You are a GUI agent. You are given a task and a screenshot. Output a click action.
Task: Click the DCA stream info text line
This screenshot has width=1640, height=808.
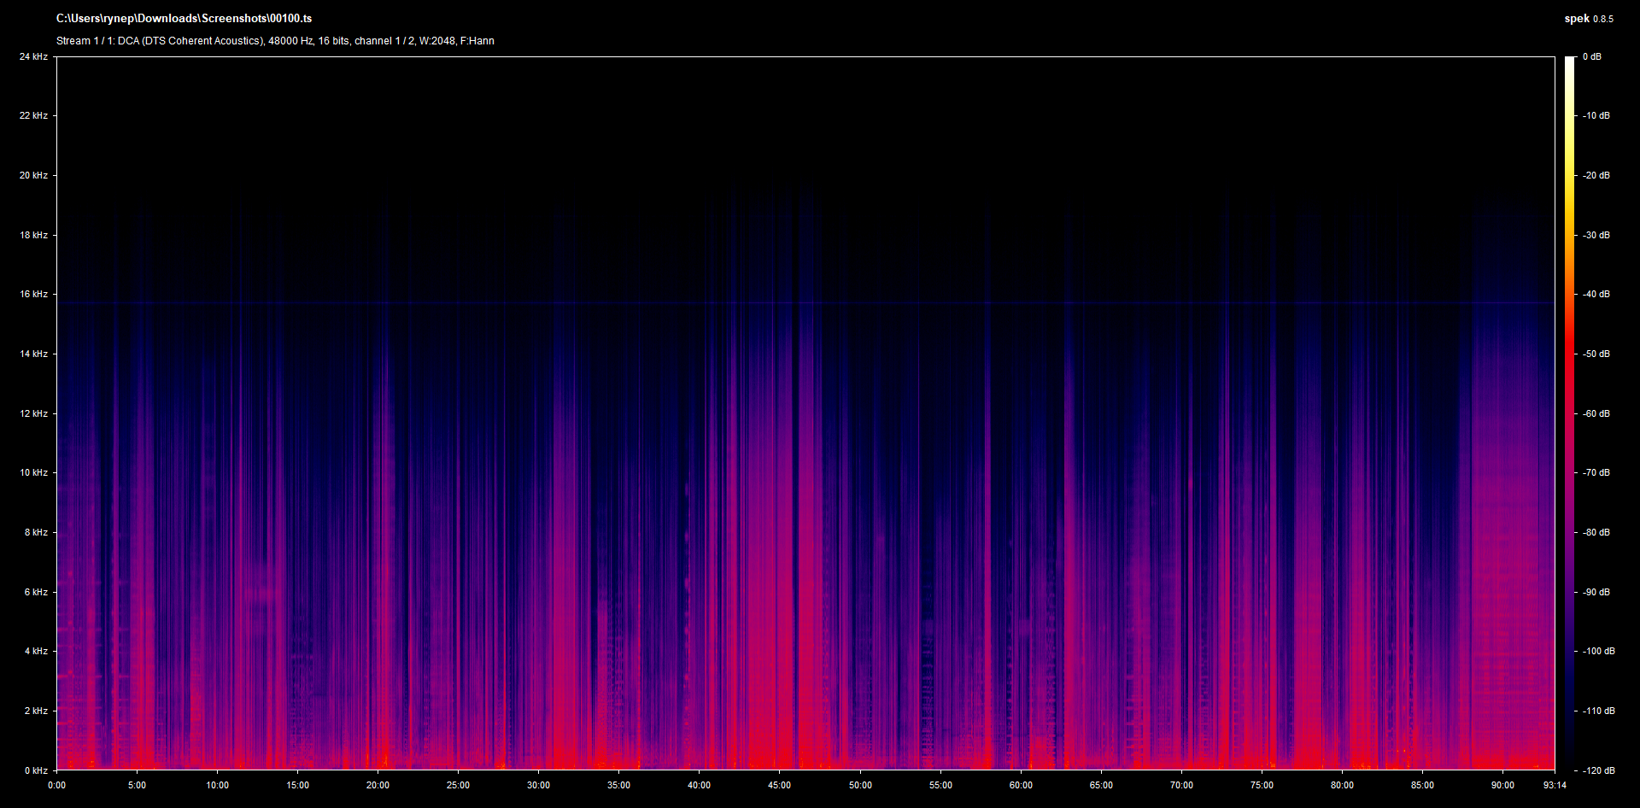pyautogui.click(x=275, y=41)
